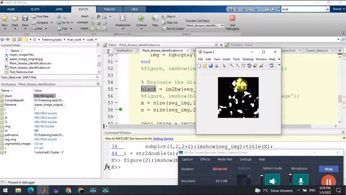Click open file icon in Figure 2 toolbar
346x195 pixels.
pyautogui.click(x=204, y=66)
